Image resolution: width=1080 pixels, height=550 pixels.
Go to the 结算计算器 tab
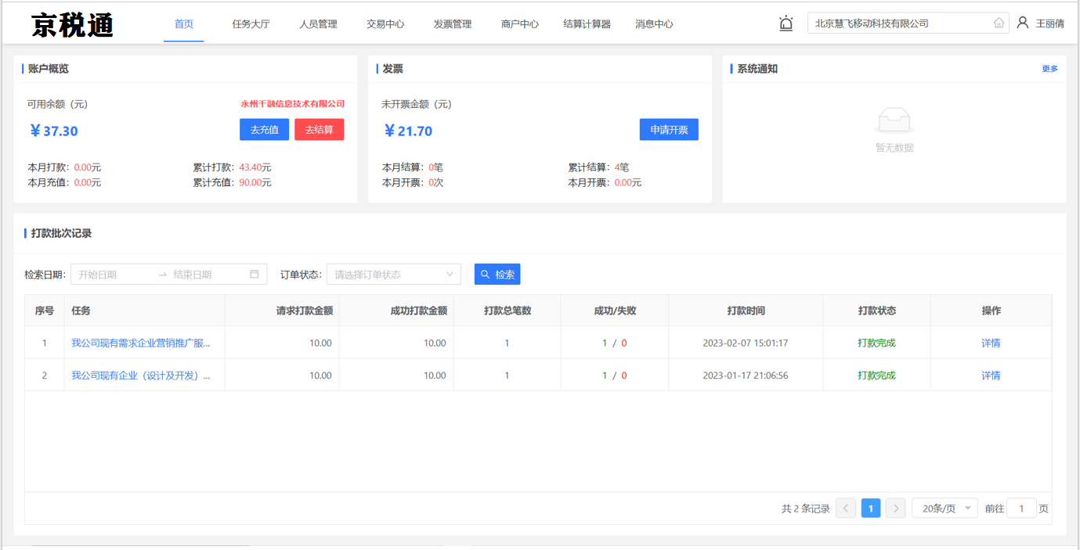(587, 24)
